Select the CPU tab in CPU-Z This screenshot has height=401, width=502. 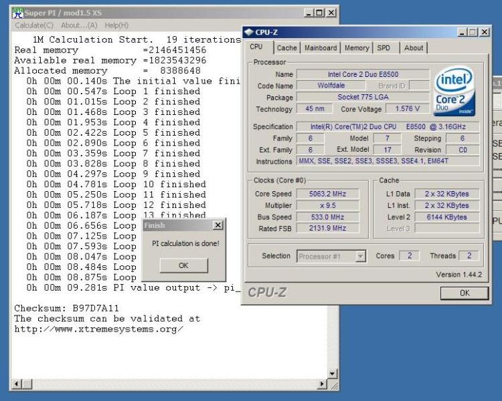tap(256, 47)
